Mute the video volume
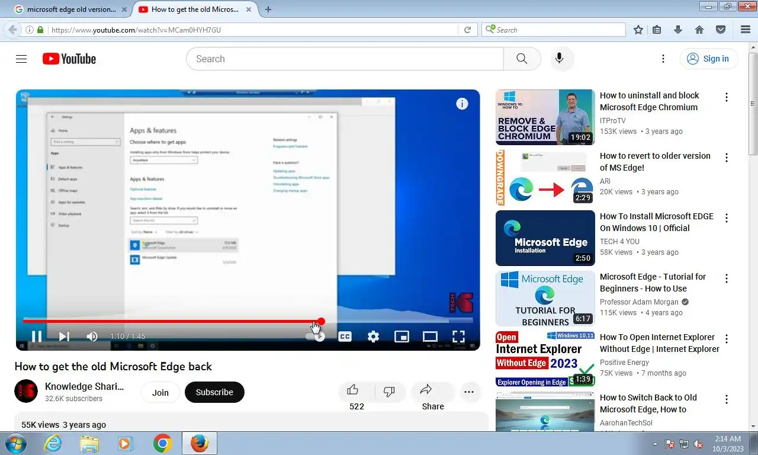 click(x=92, y=337)
